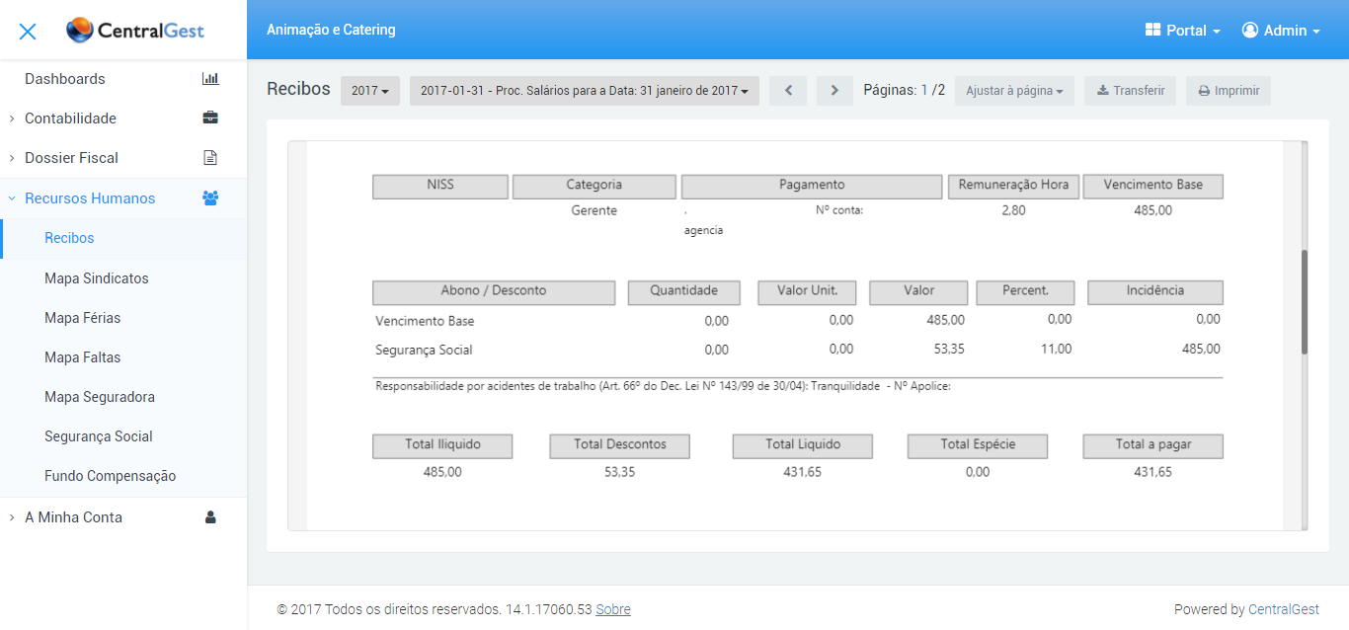The width and height of the screenshot is (1349, 630).
Task: Open the Portal menu
Action: 1183,31
